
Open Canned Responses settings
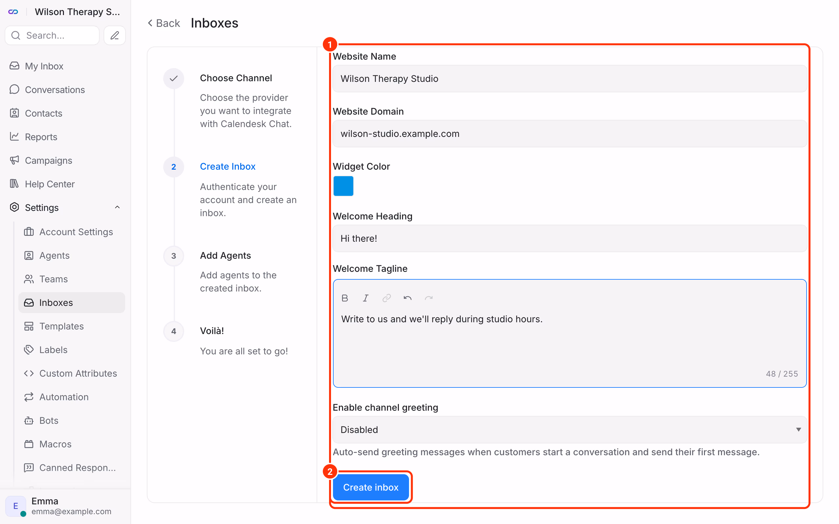tap(71, 468)
